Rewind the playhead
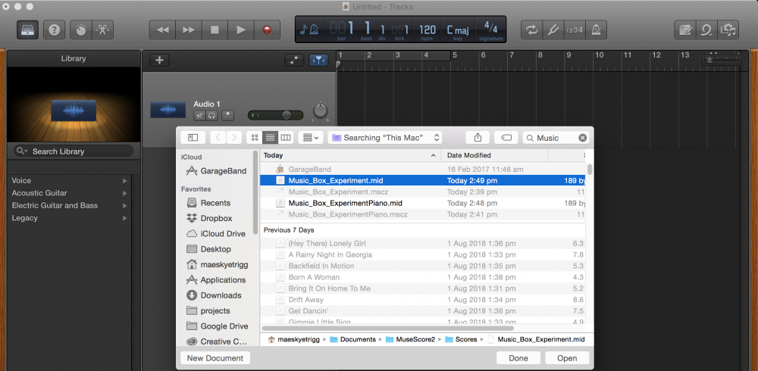The width and height of the screenshot is (758, 371). click(162, 30)
